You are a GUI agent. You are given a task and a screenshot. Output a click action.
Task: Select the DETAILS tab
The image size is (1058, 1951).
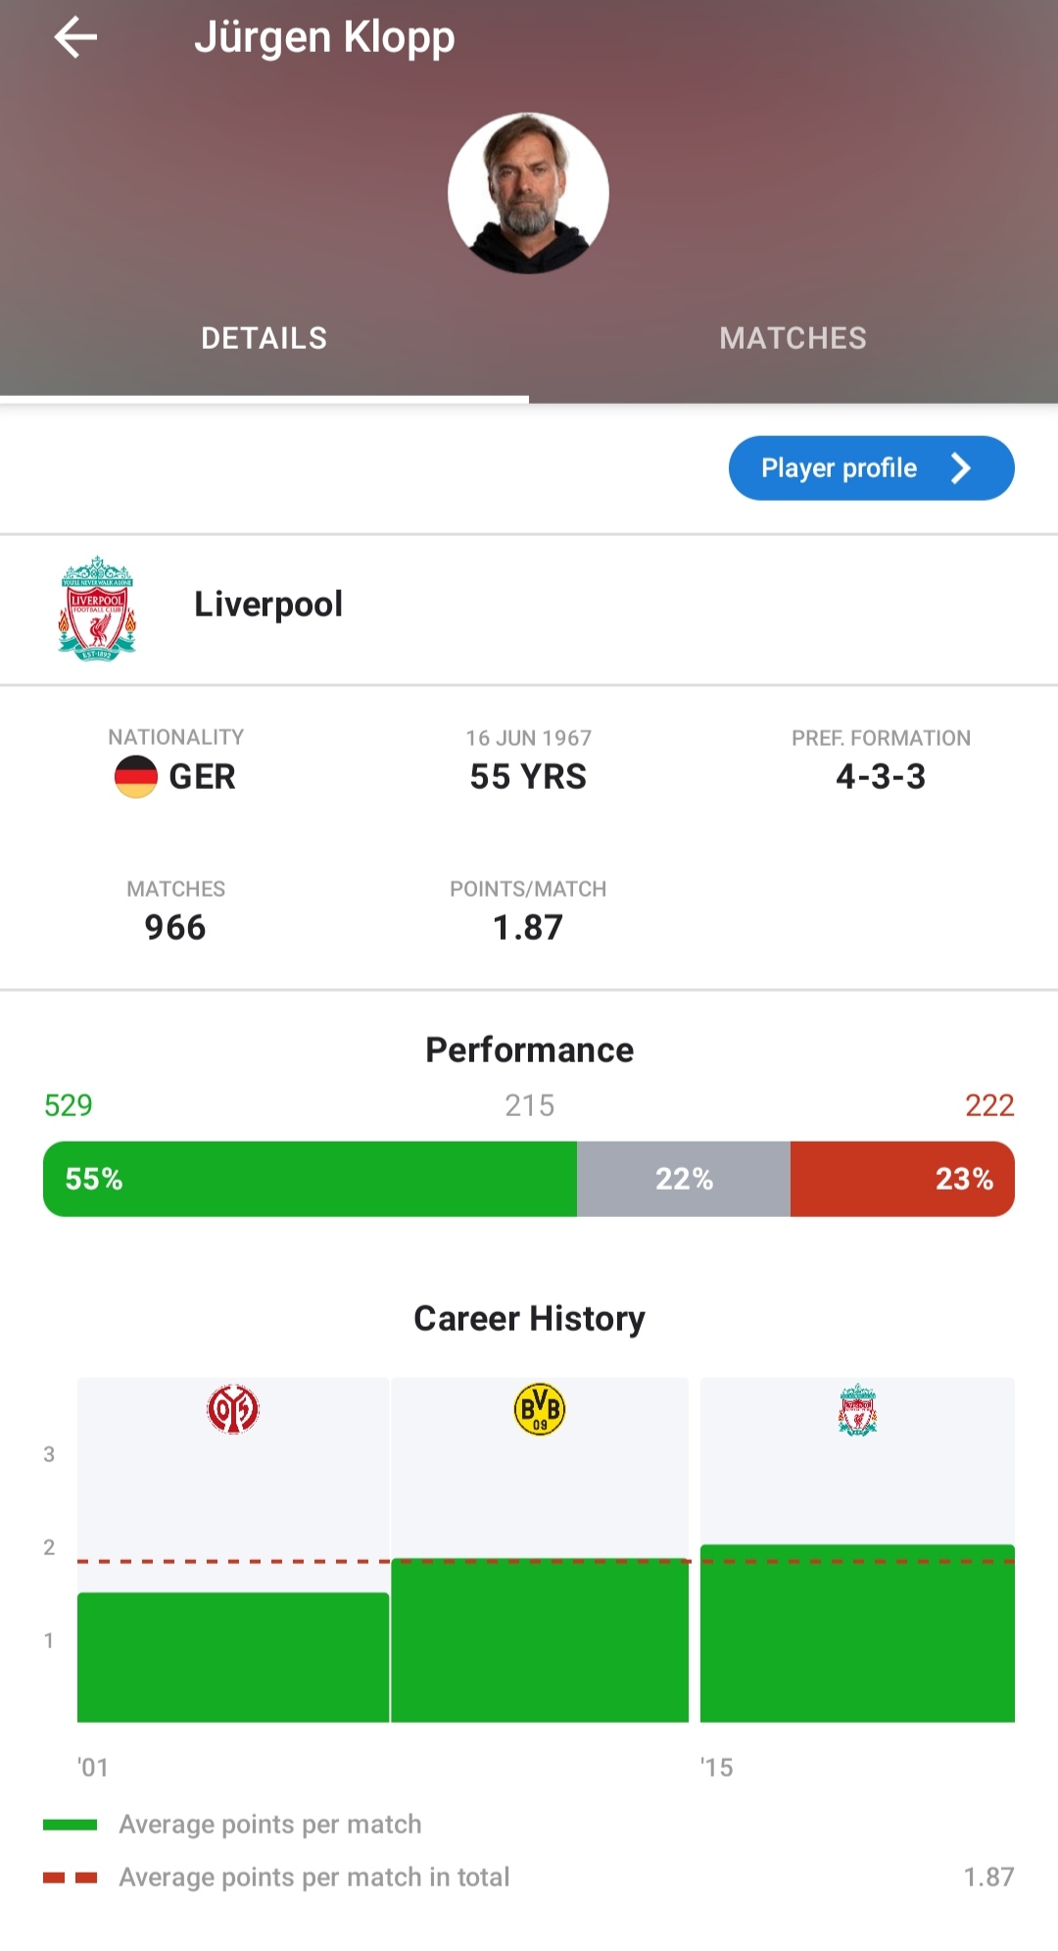[x=264, y=338]
